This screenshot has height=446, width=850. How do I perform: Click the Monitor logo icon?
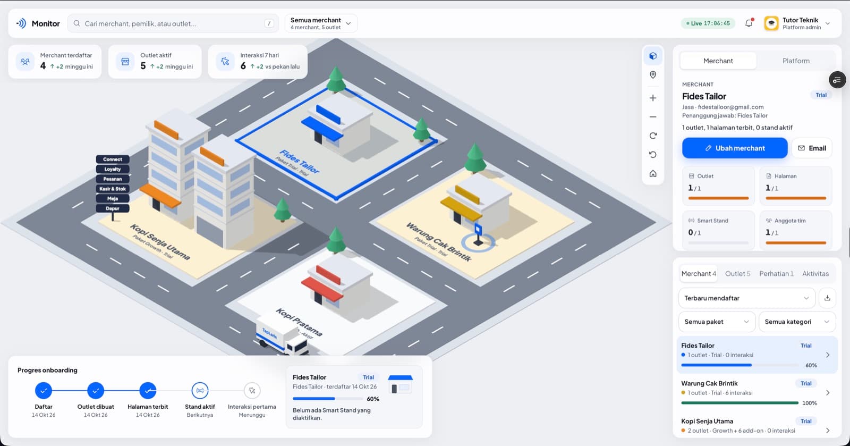pyautogui.click(x=21, y=23)
